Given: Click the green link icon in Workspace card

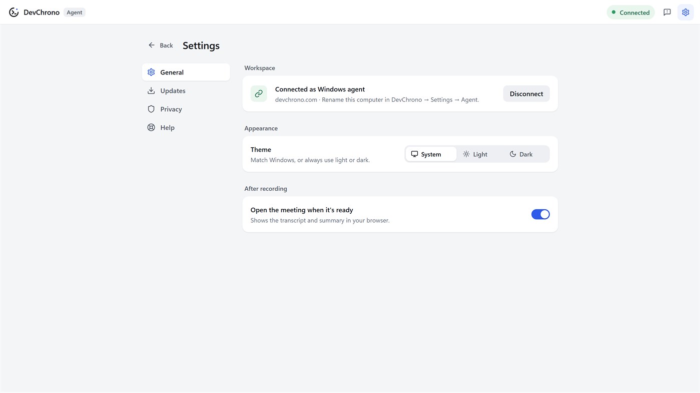Looking at the screenshot, I should 259,93.
